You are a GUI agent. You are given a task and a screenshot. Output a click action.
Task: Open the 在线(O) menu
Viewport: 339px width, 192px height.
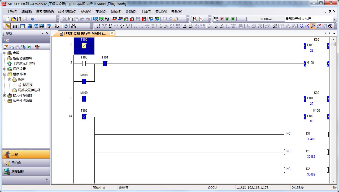pos(101,12)
